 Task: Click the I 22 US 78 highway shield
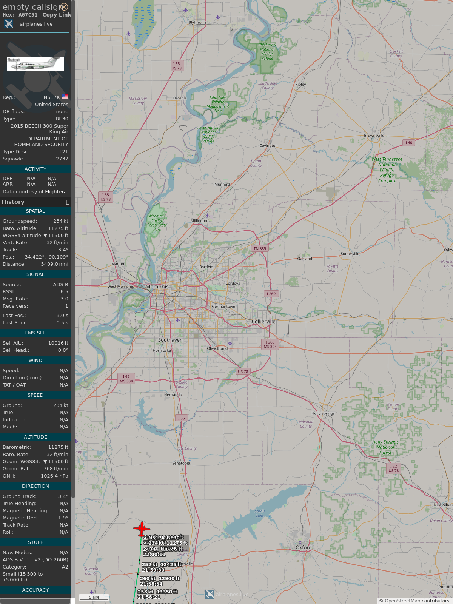[394, 468]
